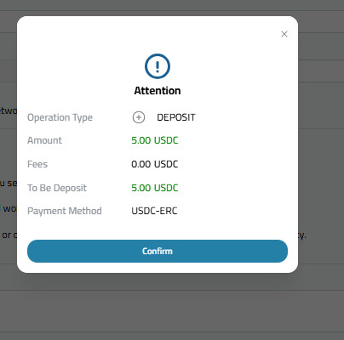344x340 pixels.
Task: Click the To Be Deposit label
Action: tap(57, 188)
